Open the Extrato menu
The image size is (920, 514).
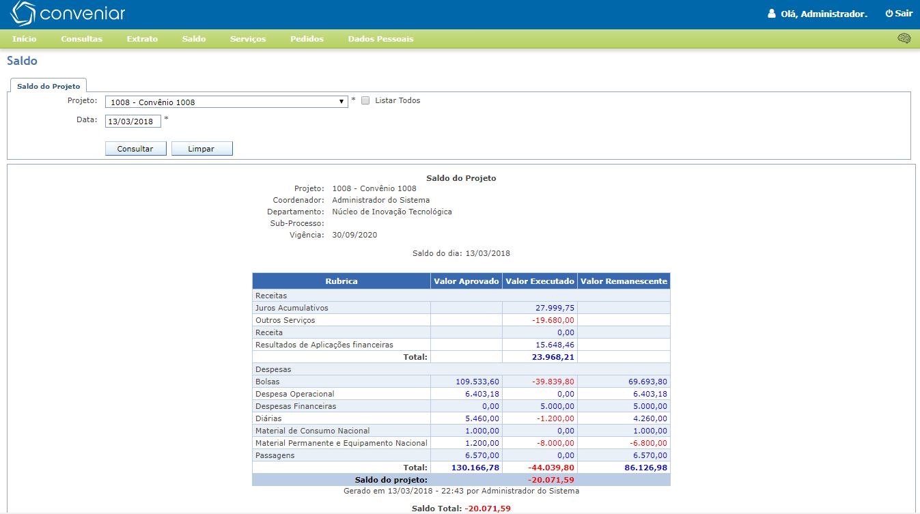[x=142, y=39]
